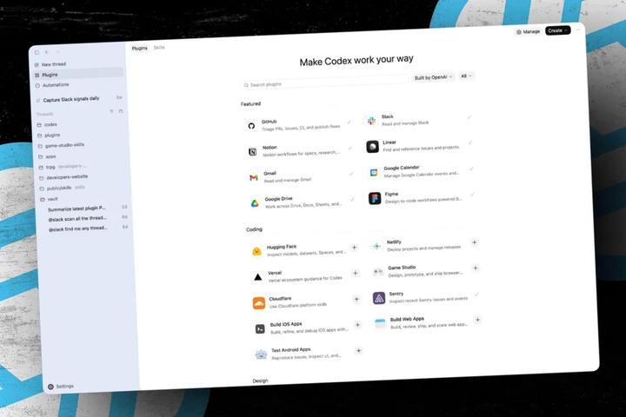
Task: Expand the developers-website folder
Action: [x=63, y=177]
